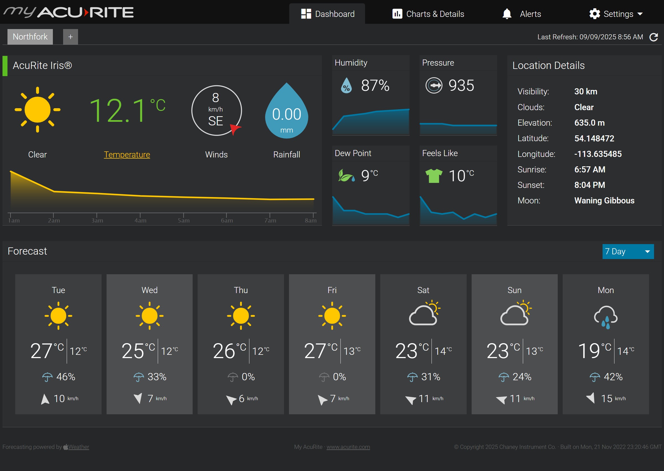Add a new location with plus button
The width and height of the screenshot is (664, 471).
pos(71,37)
